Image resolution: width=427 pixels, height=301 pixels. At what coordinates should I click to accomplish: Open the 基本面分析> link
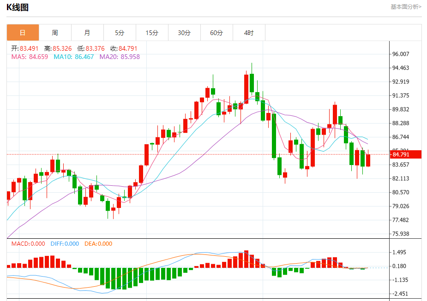[x=406, y=7]
